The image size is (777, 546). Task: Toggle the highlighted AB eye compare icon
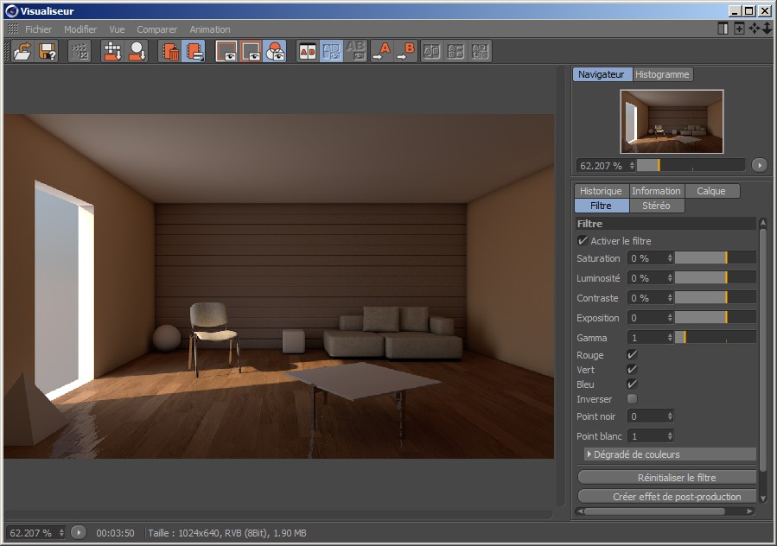(332, 51)
